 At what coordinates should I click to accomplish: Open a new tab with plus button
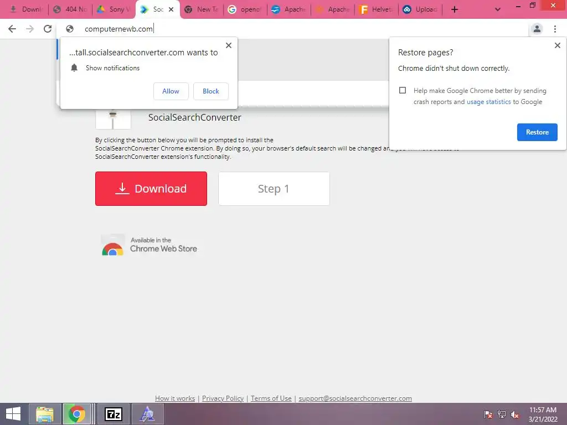pos(455,9)
